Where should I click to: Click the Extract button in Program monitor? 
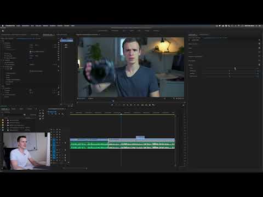146,105
